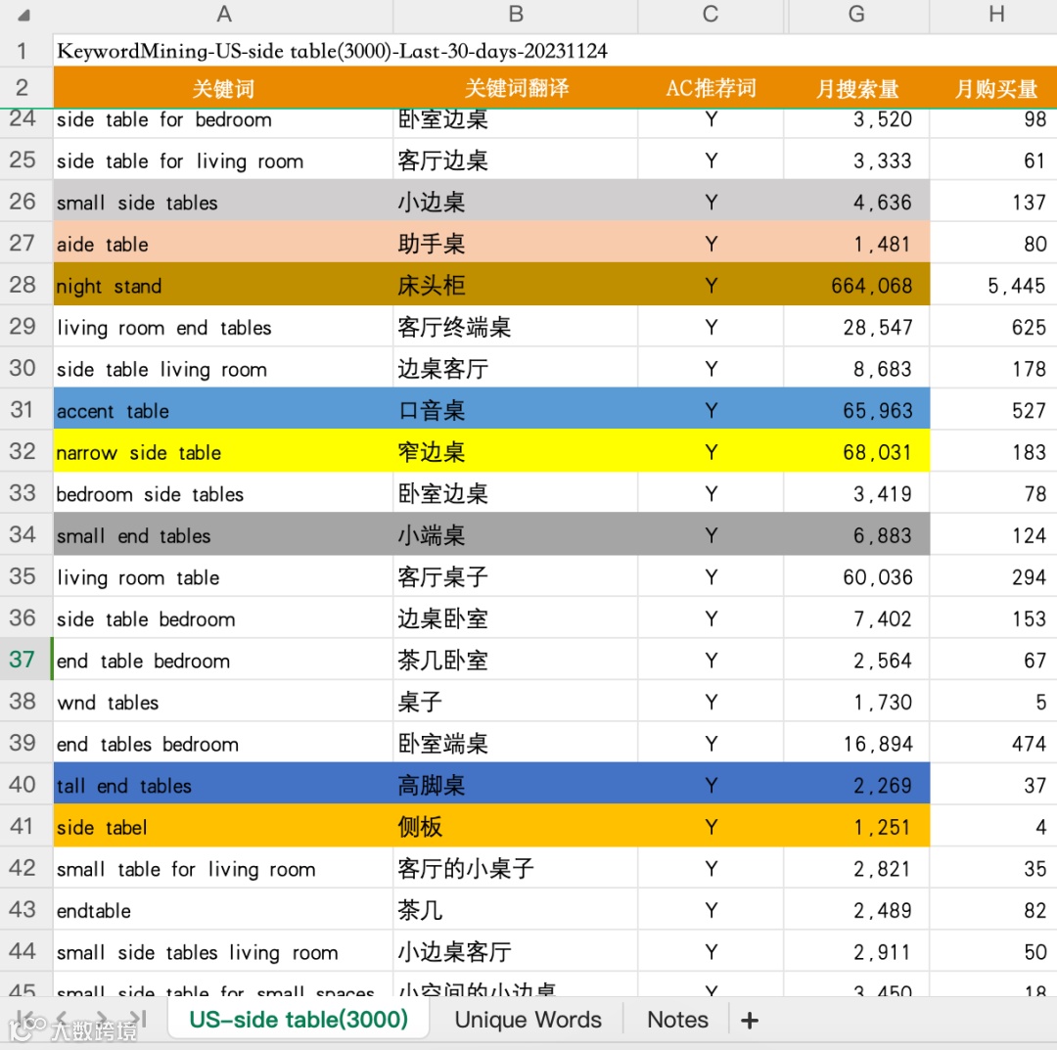Select the cell 'small side tables living room'
Screen dimensions: 1057x1050
tap(223, 952)
